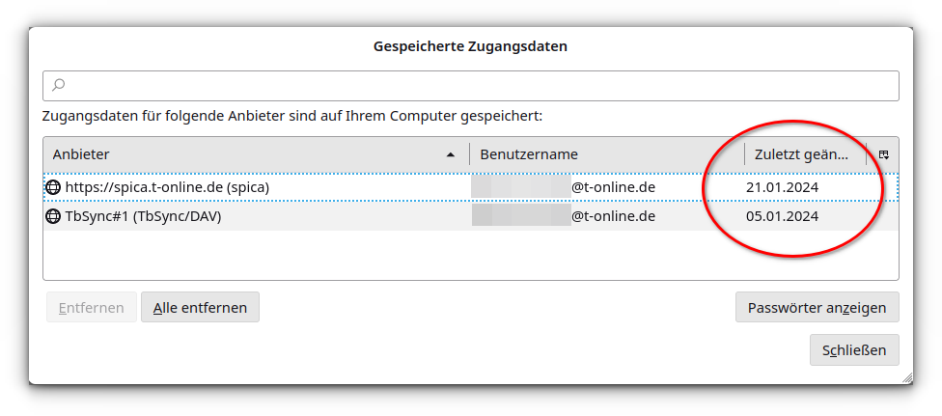Viewport: 942px width, 416px height.
Task: Click the globe icon beside TbSync#1
Action: click(x=54, y=216)
